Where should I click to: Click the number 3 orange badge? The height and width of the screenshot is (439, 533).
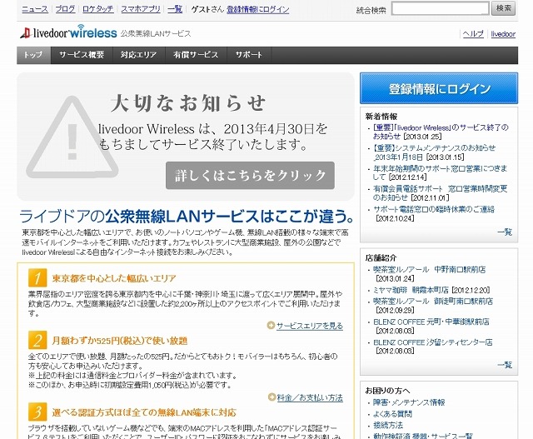[37, 412]
